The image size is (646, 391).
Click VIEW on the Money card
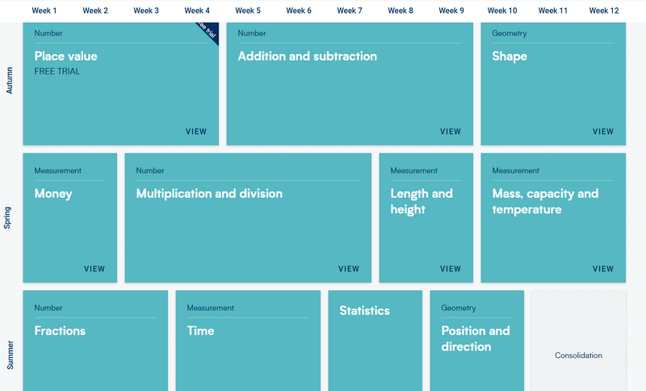[94, 269]
